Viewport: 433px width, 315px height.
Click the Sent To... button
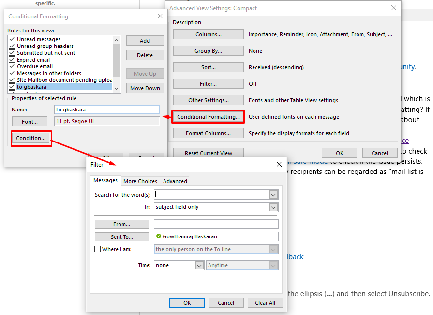tap(122, 237)
